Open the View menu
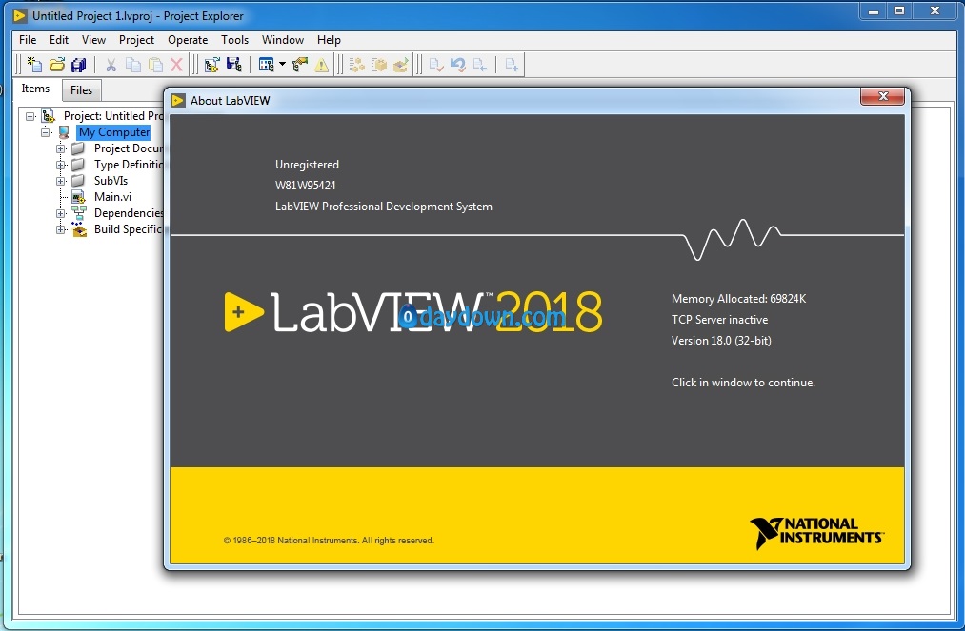Screen dimensions: 965x631 tap(93, 40)
